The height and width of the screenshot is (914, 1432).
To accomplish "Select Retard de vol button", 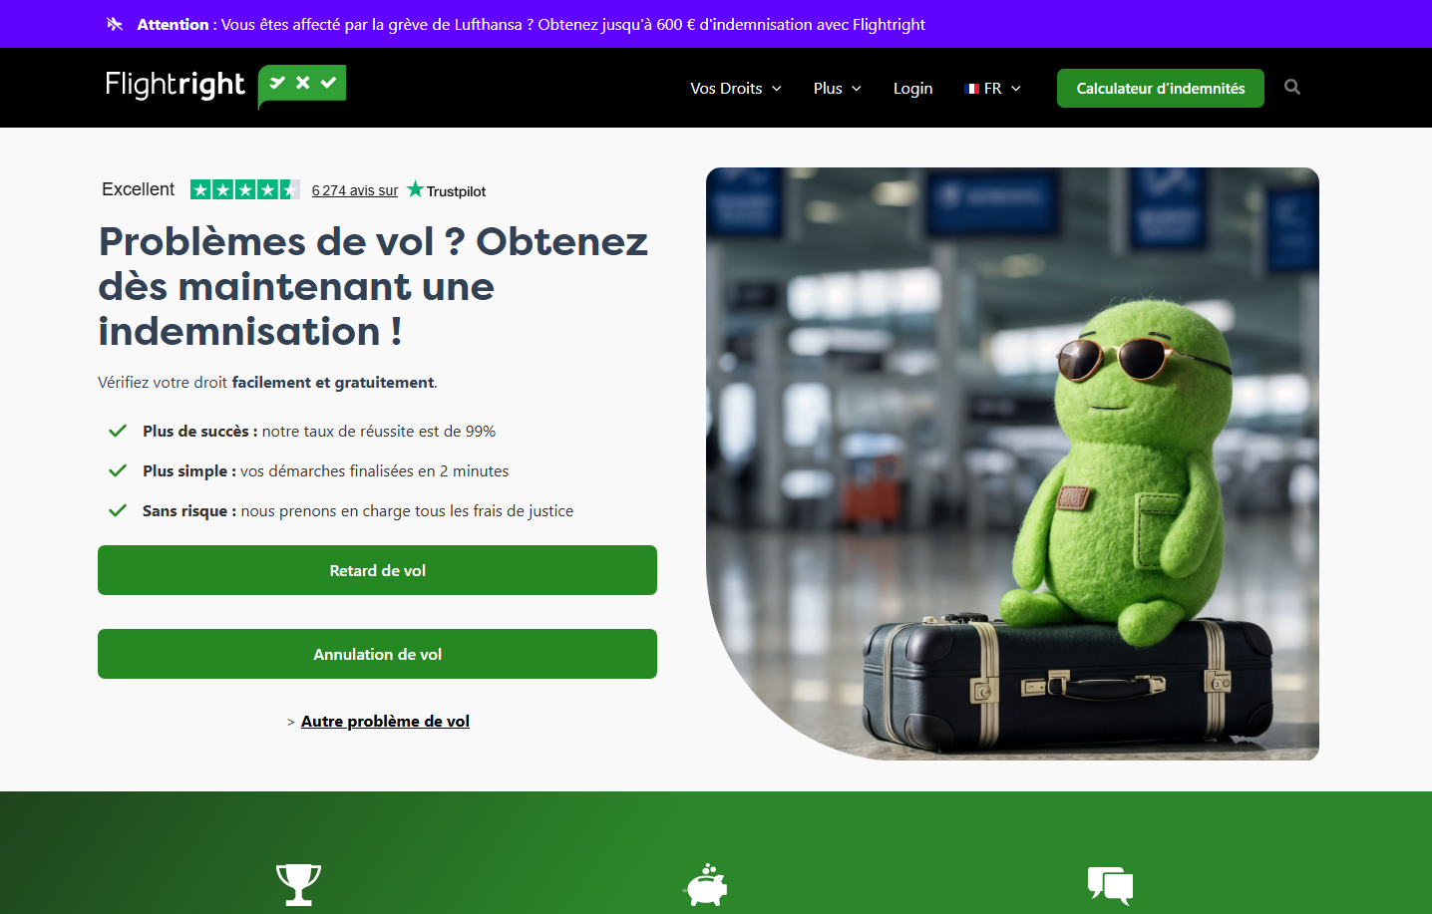I will click(377, 570).
